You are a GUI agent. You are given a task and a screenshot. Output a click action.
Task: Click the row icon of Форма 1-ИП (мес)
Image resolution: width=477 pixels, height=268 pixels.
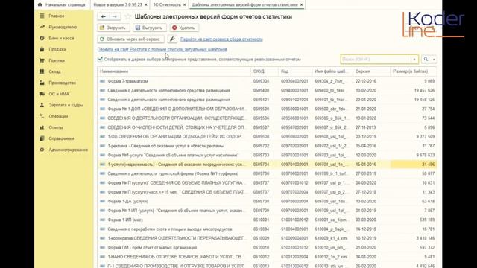click(x=103, y=220)
